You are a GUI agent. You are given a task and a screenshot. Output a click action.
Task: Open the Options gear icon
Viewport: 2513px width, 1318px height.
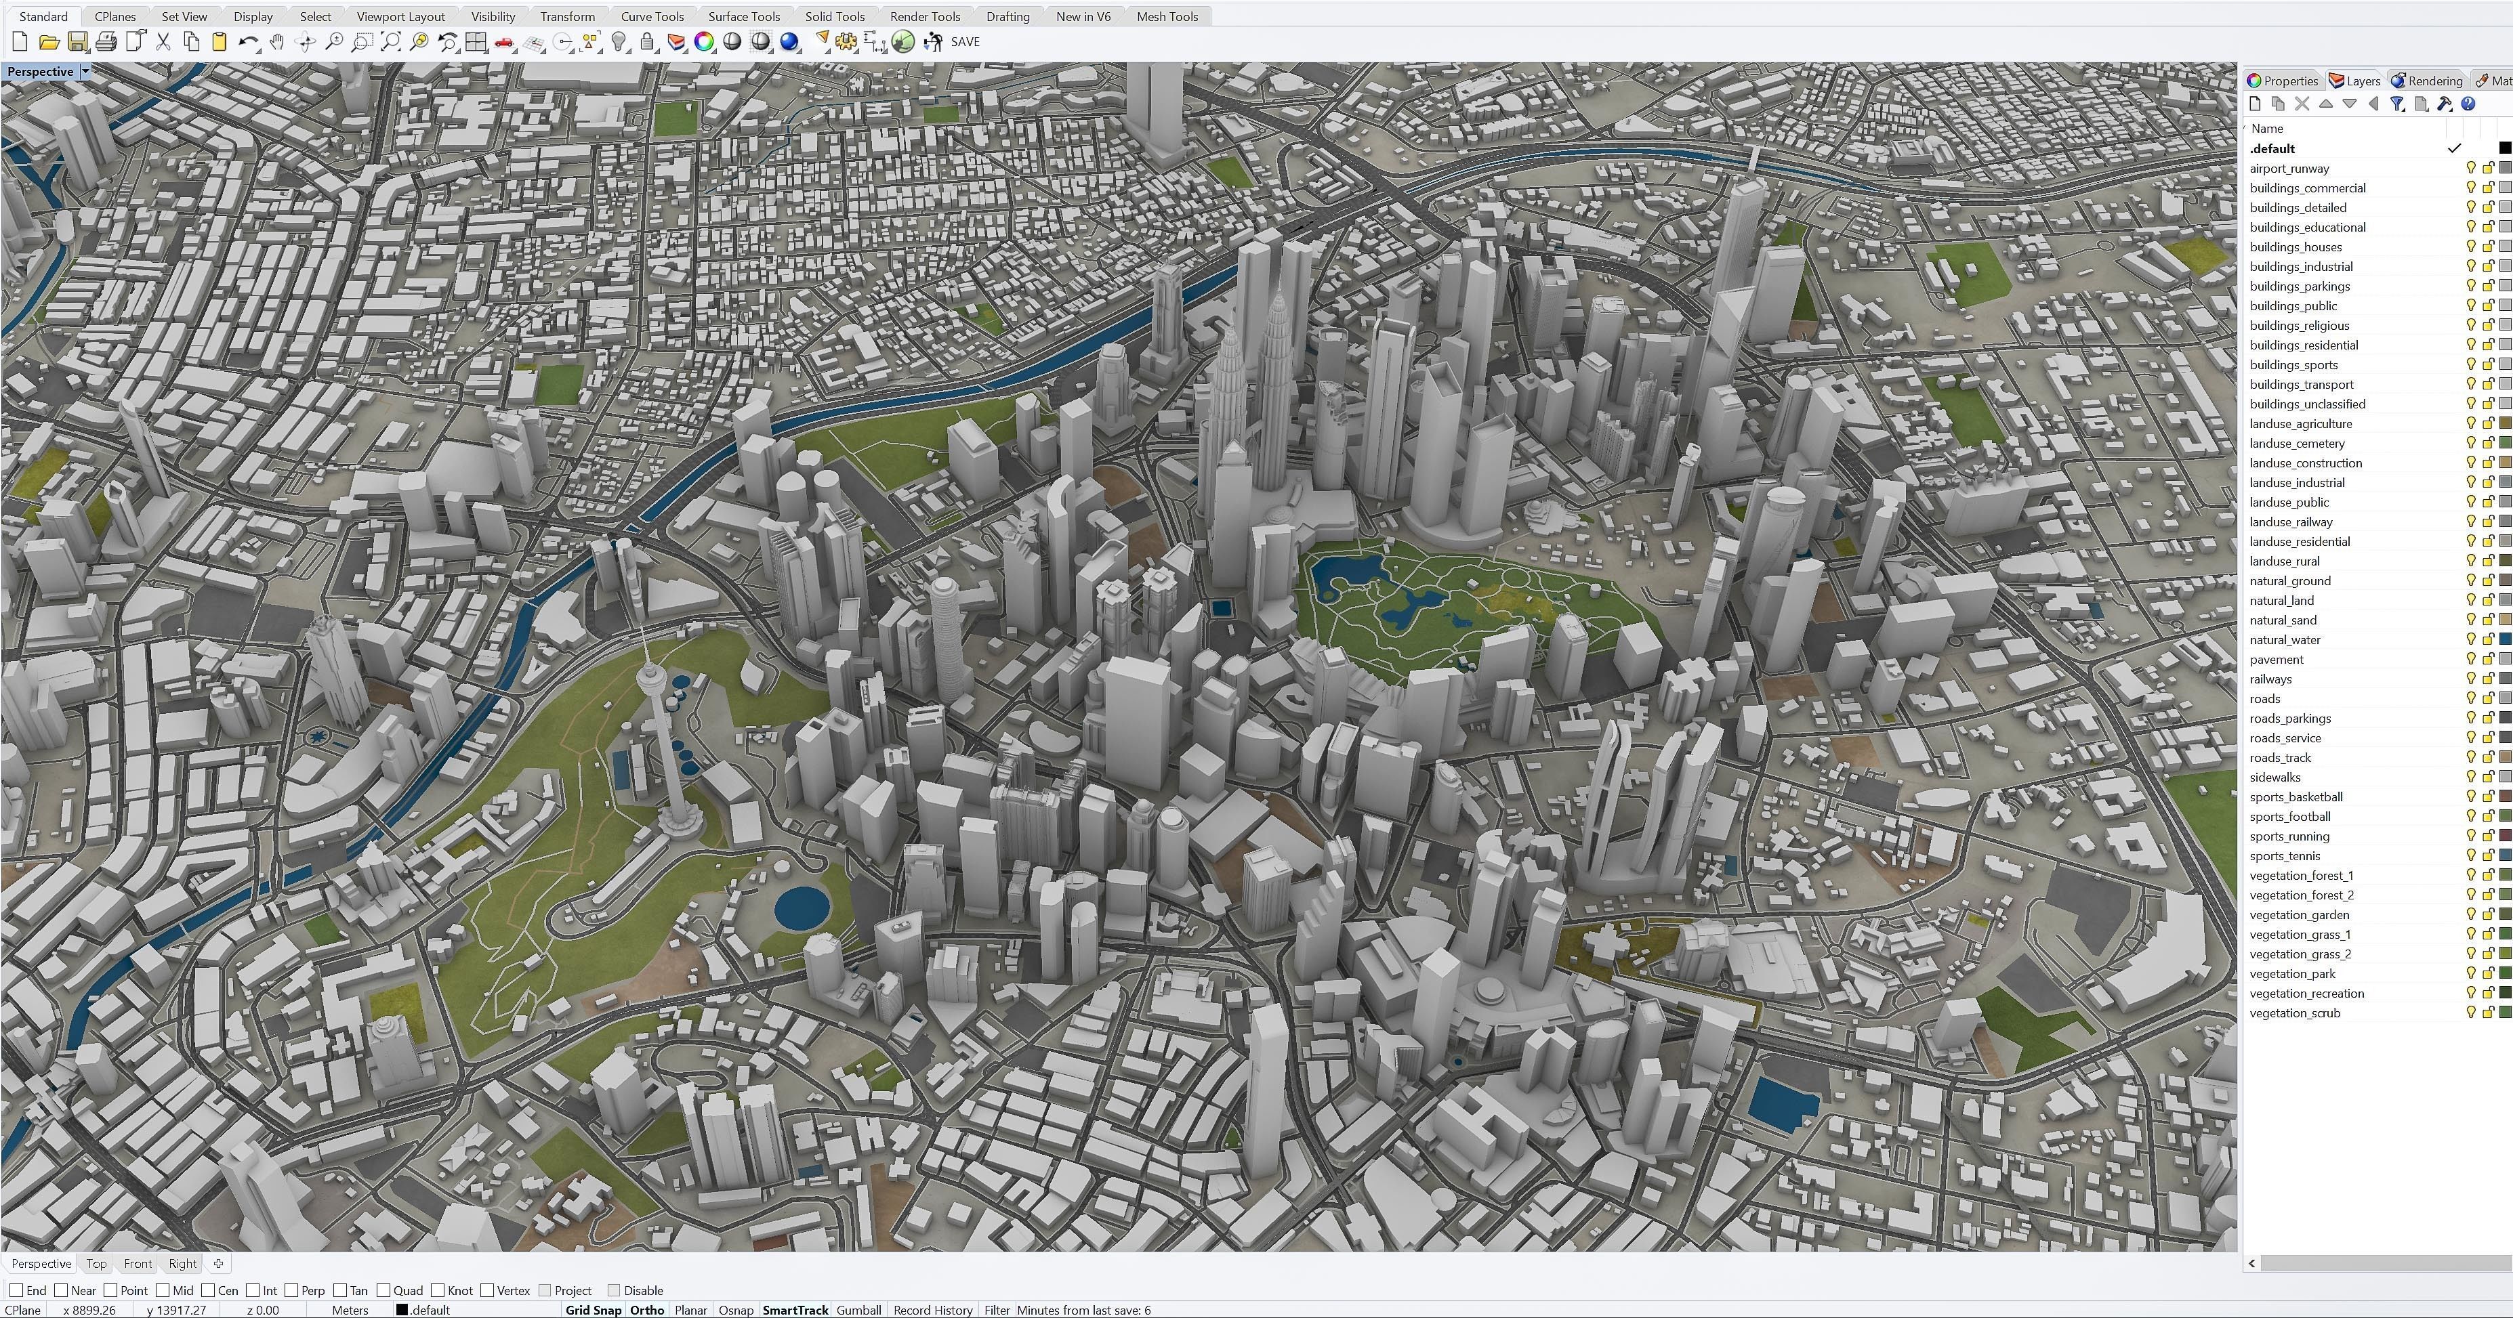(846, 41)
